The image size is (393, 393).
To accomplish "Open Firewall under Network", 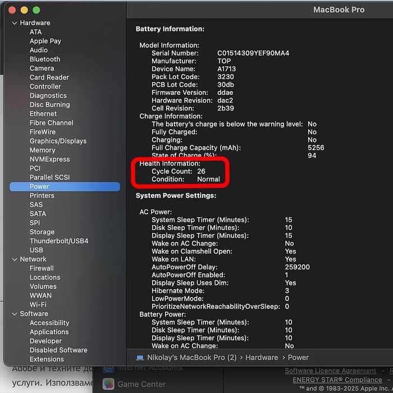I will [x=42, y=268].
